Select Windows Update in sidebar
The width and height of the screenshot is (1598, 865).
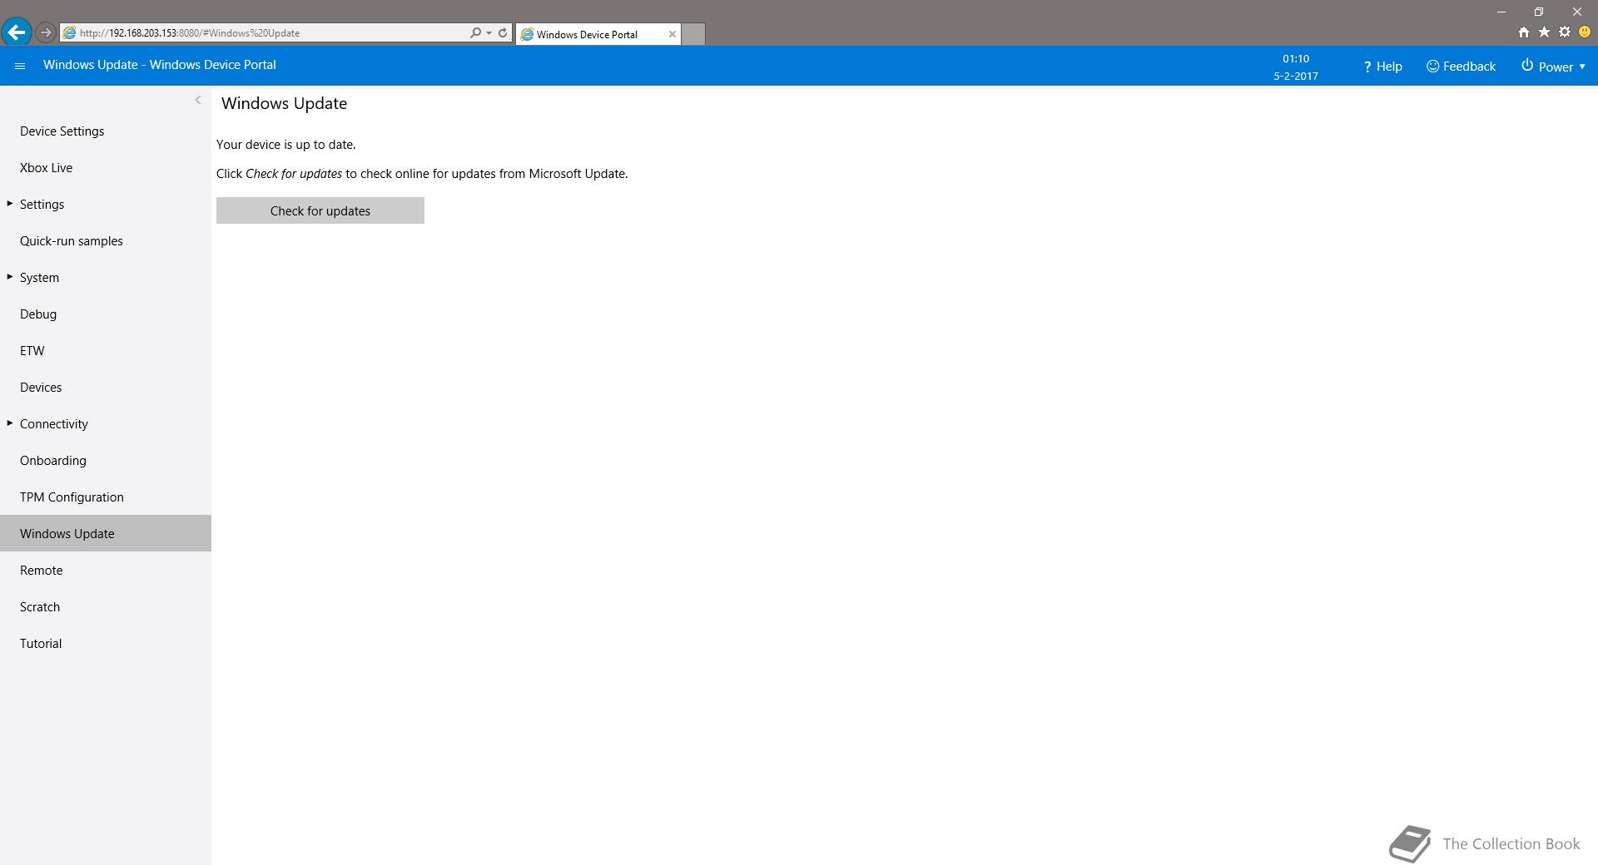coord(106,533)
